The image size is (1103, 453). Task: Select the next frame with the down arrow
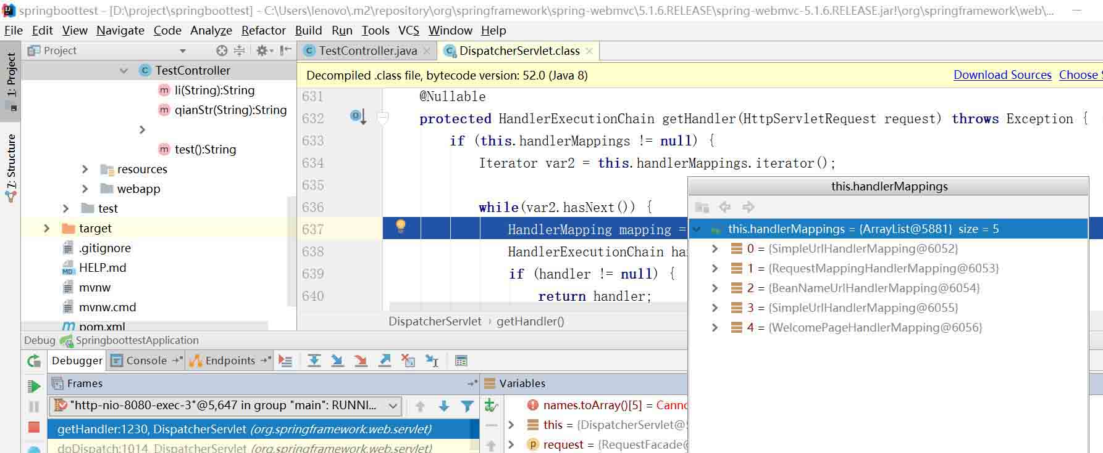pos(443,406)
